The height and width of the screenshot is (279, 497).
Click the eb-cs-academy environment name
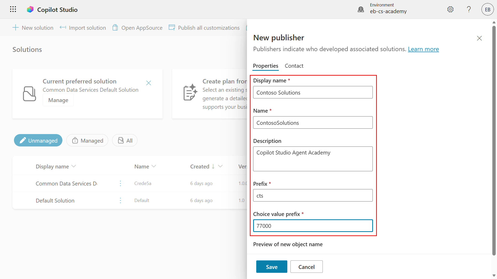click(388, 11)
